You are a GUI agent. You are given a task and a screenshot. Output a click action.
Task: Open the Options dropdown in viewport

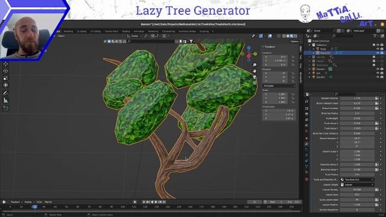[x=295, y=42]
